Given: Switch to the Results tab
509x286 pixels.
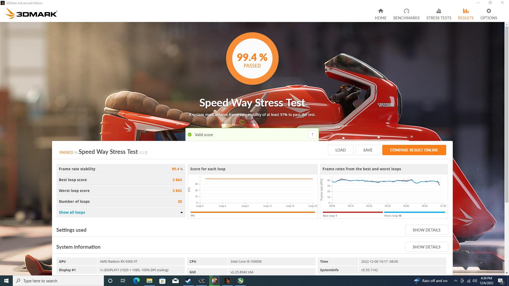Looking at the screenshot, I should point(465,14).
